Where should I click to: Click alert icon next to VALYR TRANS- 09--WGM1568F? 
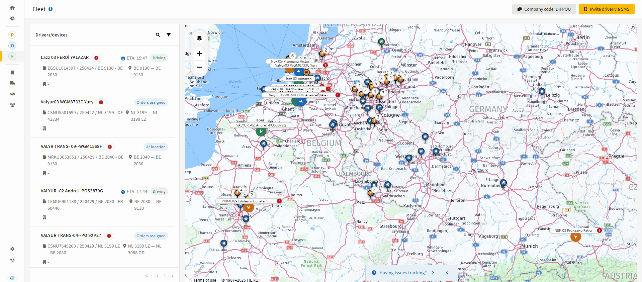(110, 147)
